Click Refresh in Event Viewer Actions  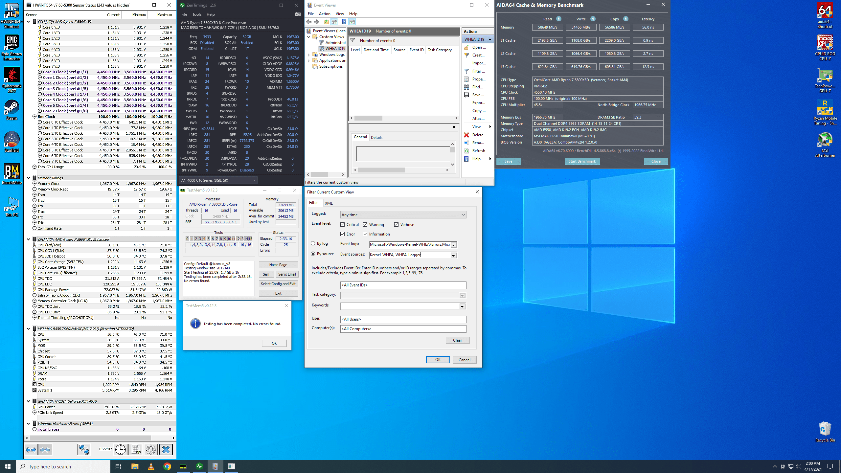pyautogui.click(x=479, y=151)
